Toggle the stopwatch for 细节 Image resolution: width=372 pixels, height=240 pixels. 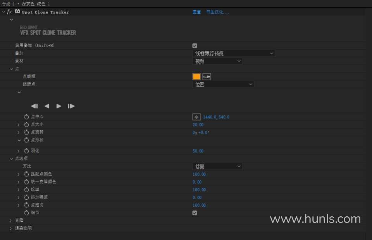[26, 213]
